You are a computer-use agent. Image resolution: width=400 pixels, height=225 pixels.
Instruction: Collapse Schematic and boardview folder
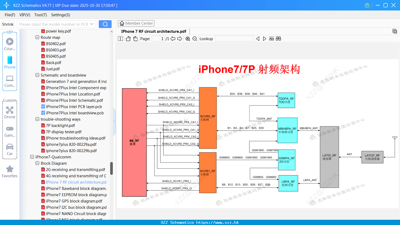coord(37,75)
